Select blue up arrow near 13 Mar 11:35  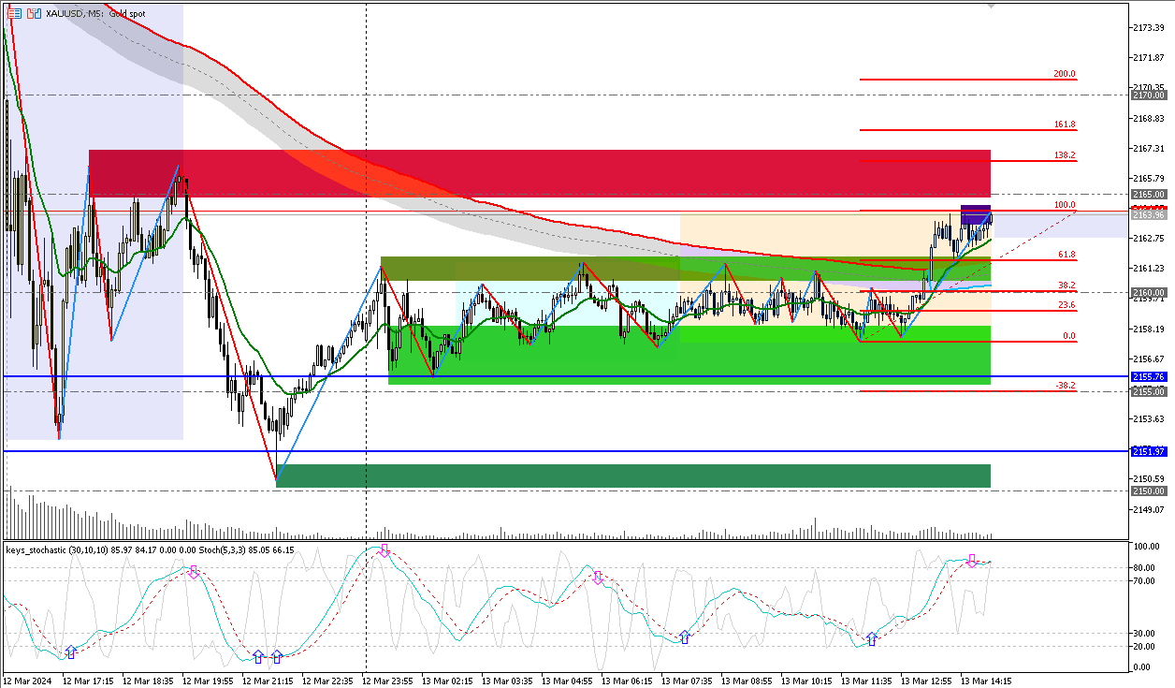(x=872, y=638)
